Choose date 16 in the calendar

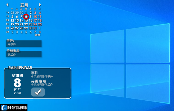[31, 20]
